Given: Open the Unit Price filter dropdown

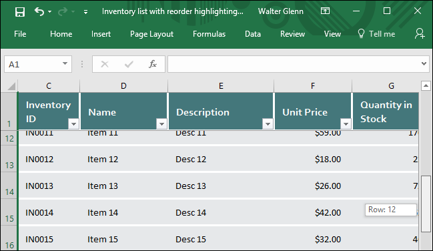Looking at the screenshot, I should [346, 124].
